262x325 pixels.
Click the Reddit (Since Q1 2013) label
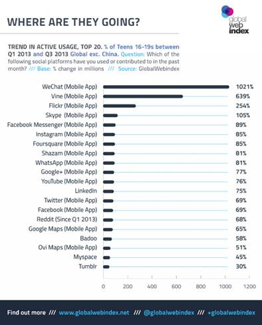pos(66,219)
